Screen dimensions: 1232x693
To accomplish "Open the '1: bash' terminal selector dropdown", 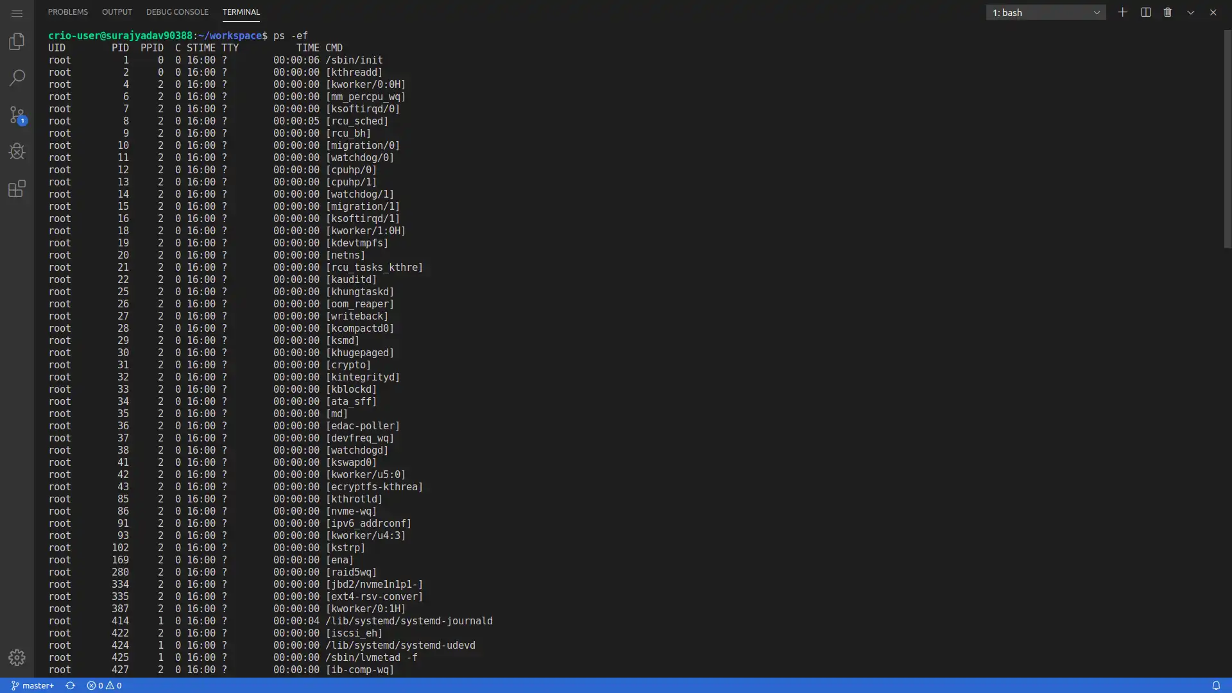I will point(1045,12).
